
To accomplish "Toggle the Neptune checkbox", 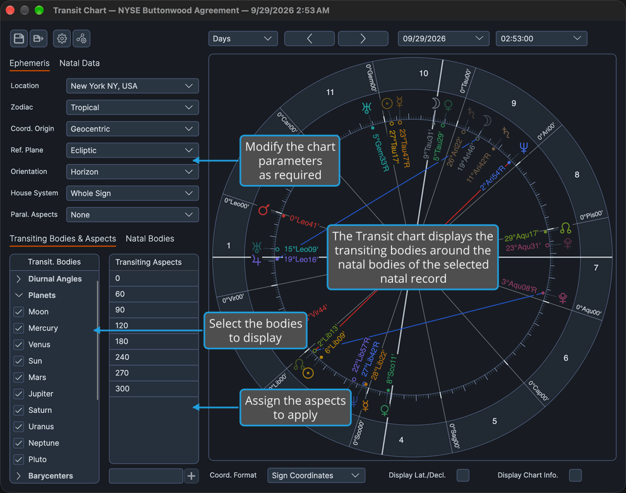I will coord(18,443).
